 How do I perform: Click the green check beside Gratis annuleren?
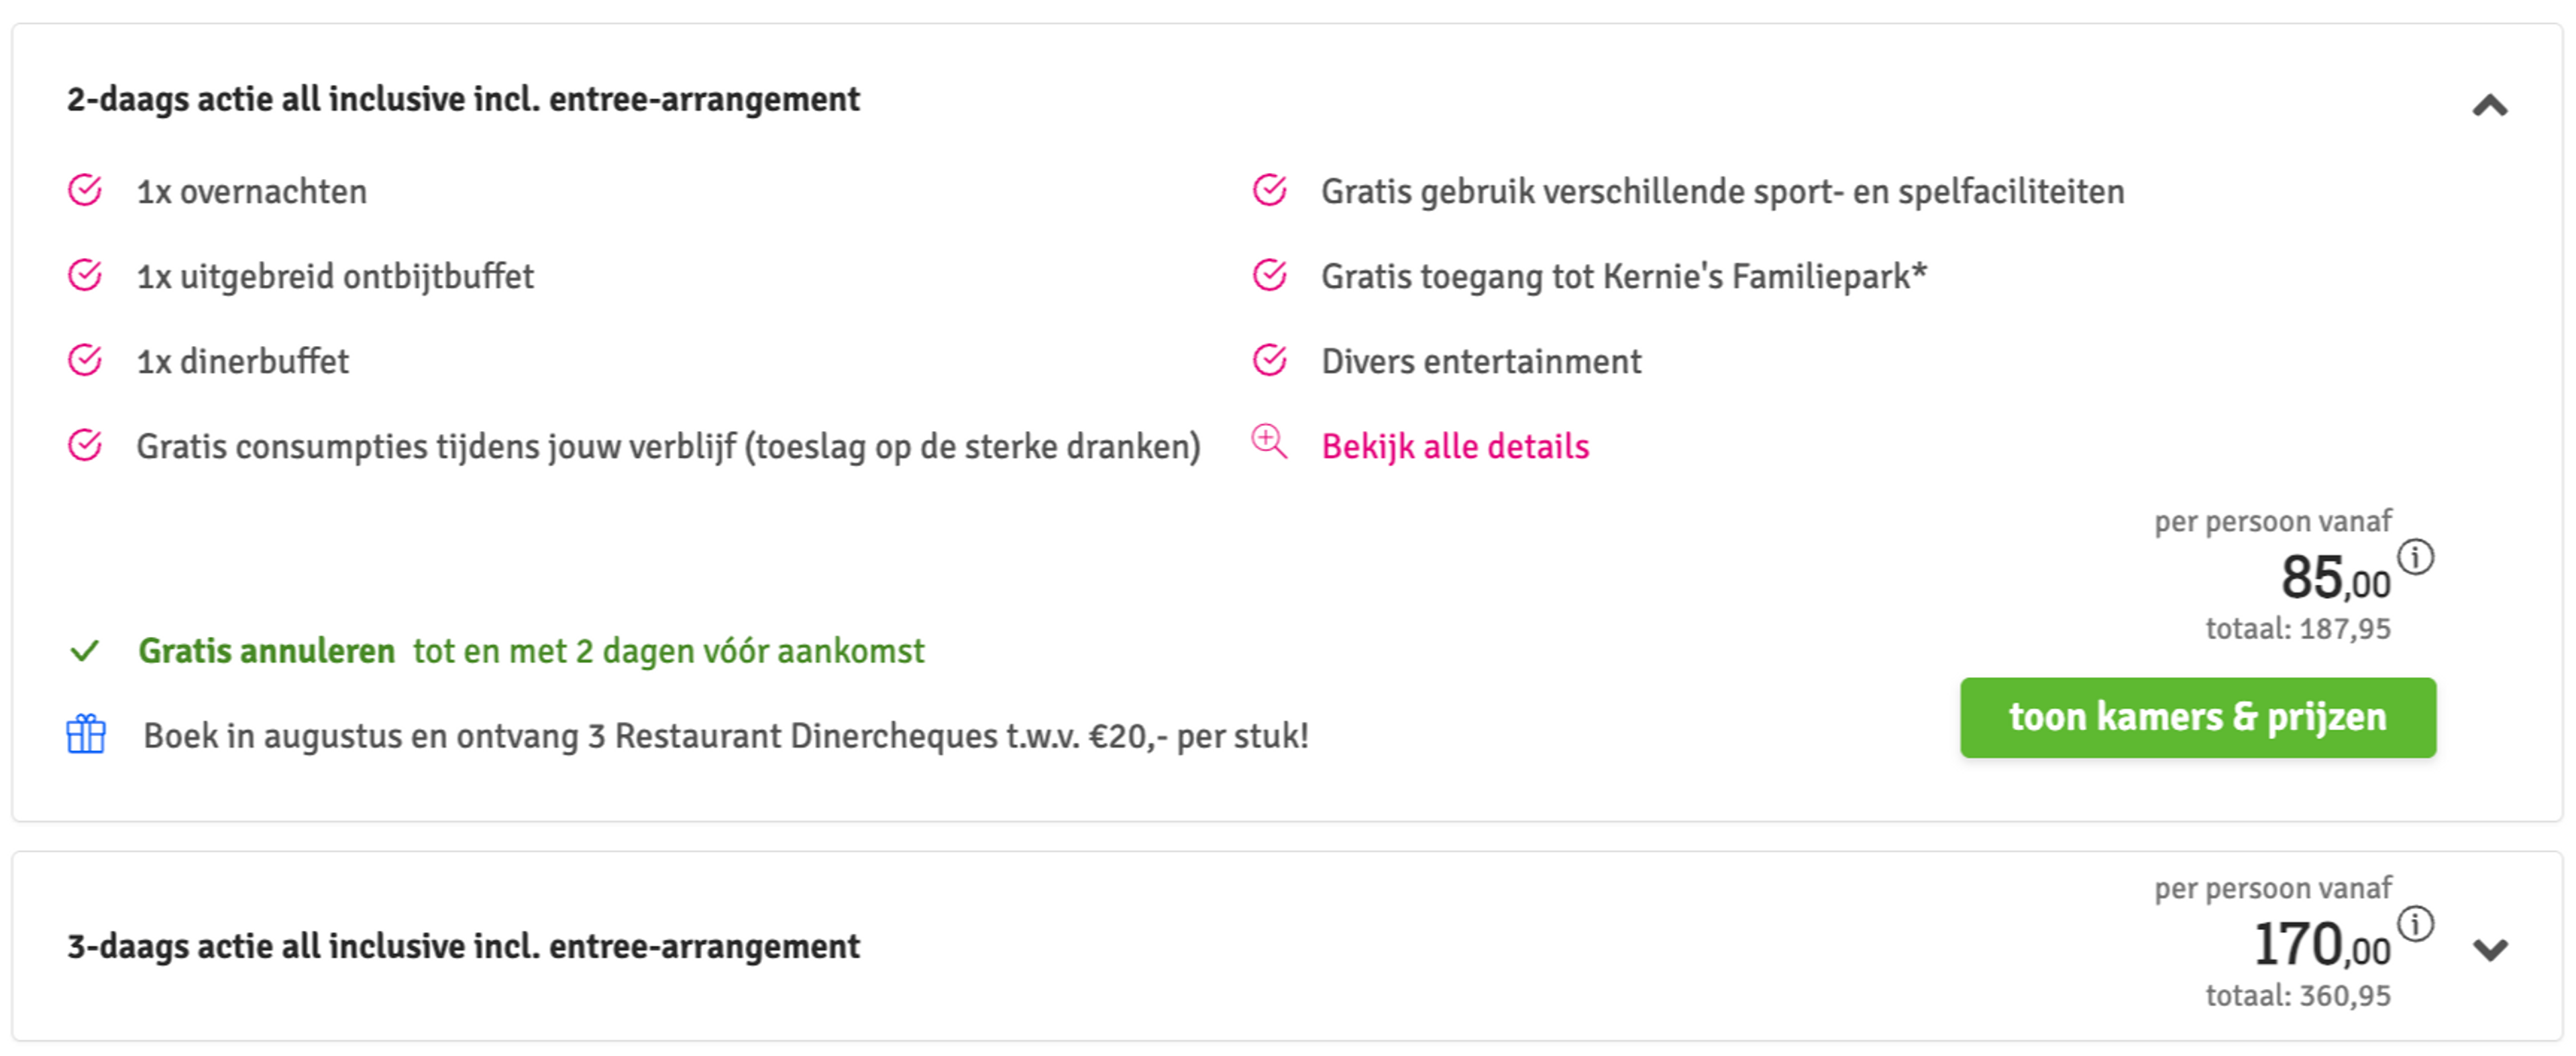pyautogui.click(x=85, y=652)
